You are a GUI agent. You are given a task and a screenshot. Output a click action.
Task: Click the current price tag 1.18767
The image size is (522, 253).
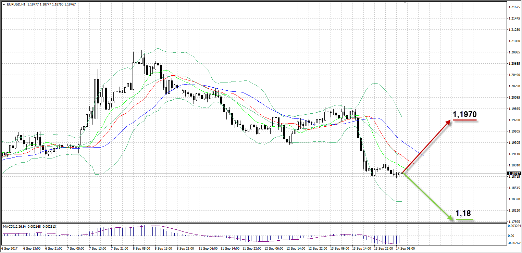[514, 174]
